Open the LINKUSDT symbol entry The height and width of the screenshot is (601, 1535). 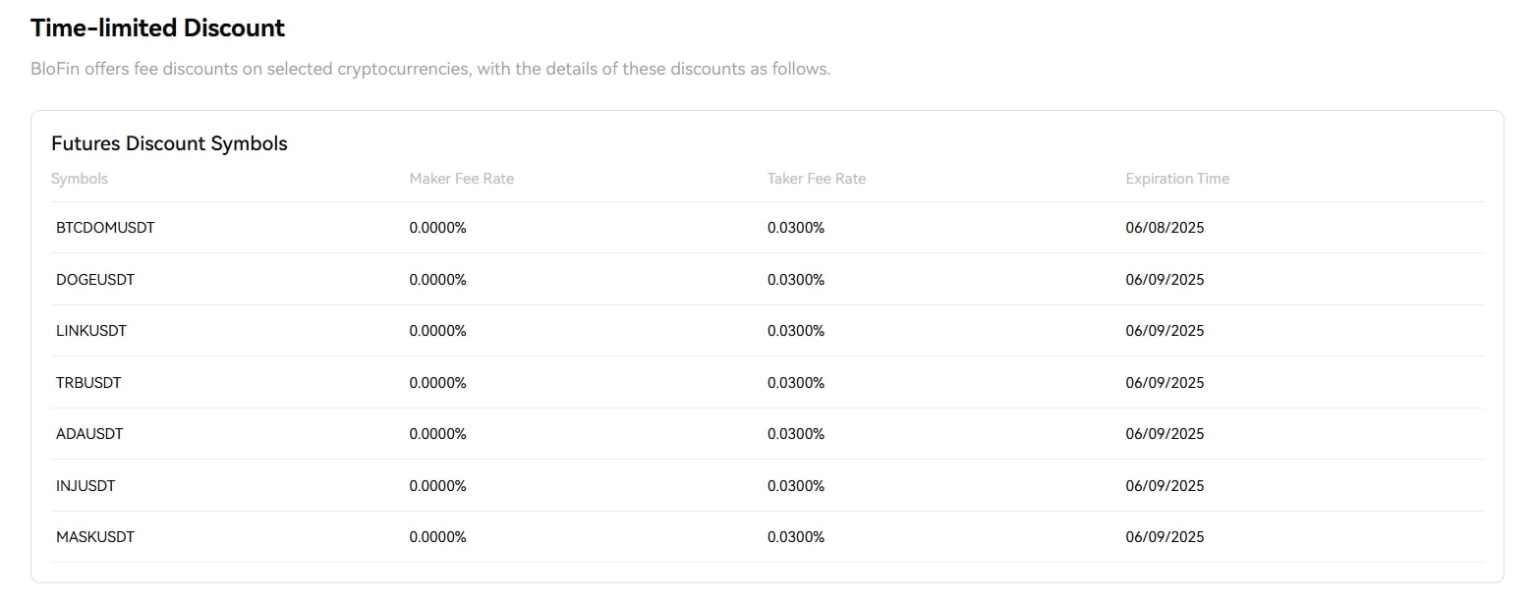[91, 331]
